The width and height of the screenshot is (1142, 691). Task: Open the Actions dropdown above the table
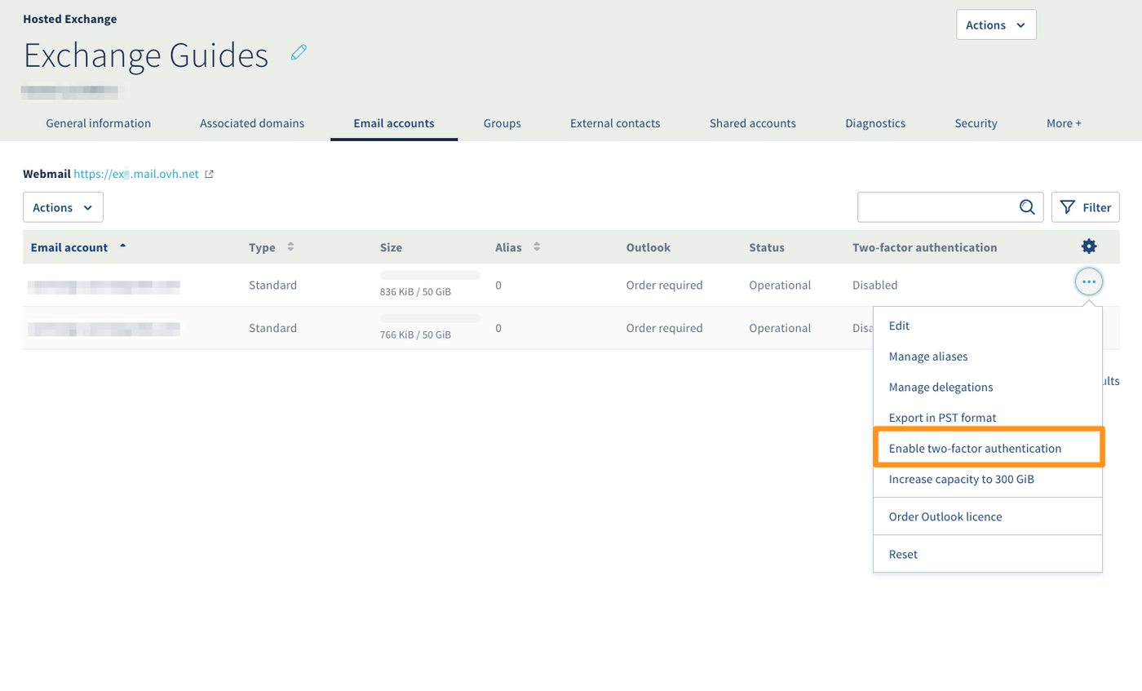pyautogui.click(x=63, y=207)
